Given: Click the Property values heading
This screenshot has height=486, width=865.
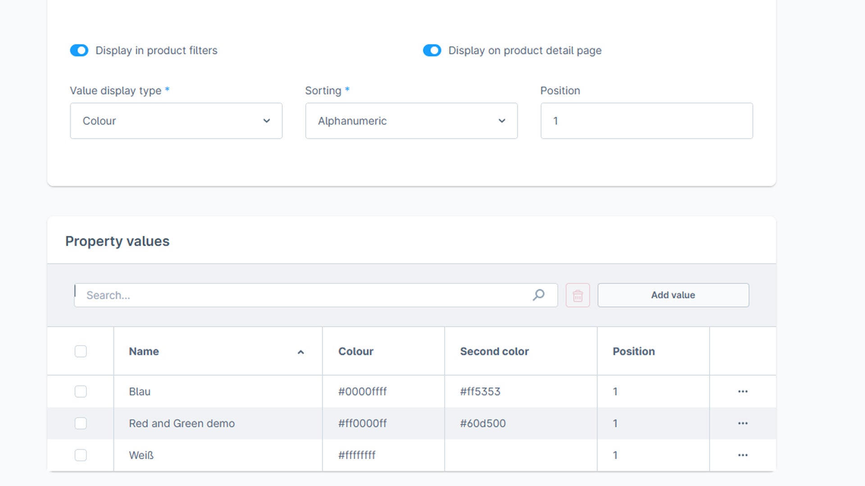Looking at the screenshot, I should [x=117, y=241].
